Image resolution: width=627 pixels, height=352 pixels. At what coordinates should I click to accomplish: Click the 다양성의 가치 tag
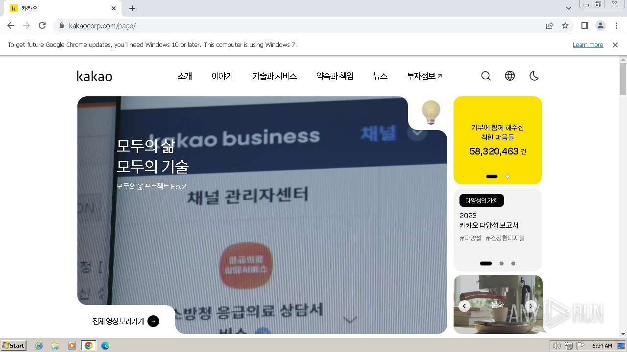tap(482, 200)
